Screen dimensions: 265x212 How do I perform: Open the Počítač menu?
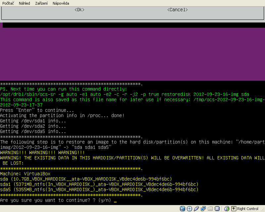pyautogui.click(x=9, y=3)
